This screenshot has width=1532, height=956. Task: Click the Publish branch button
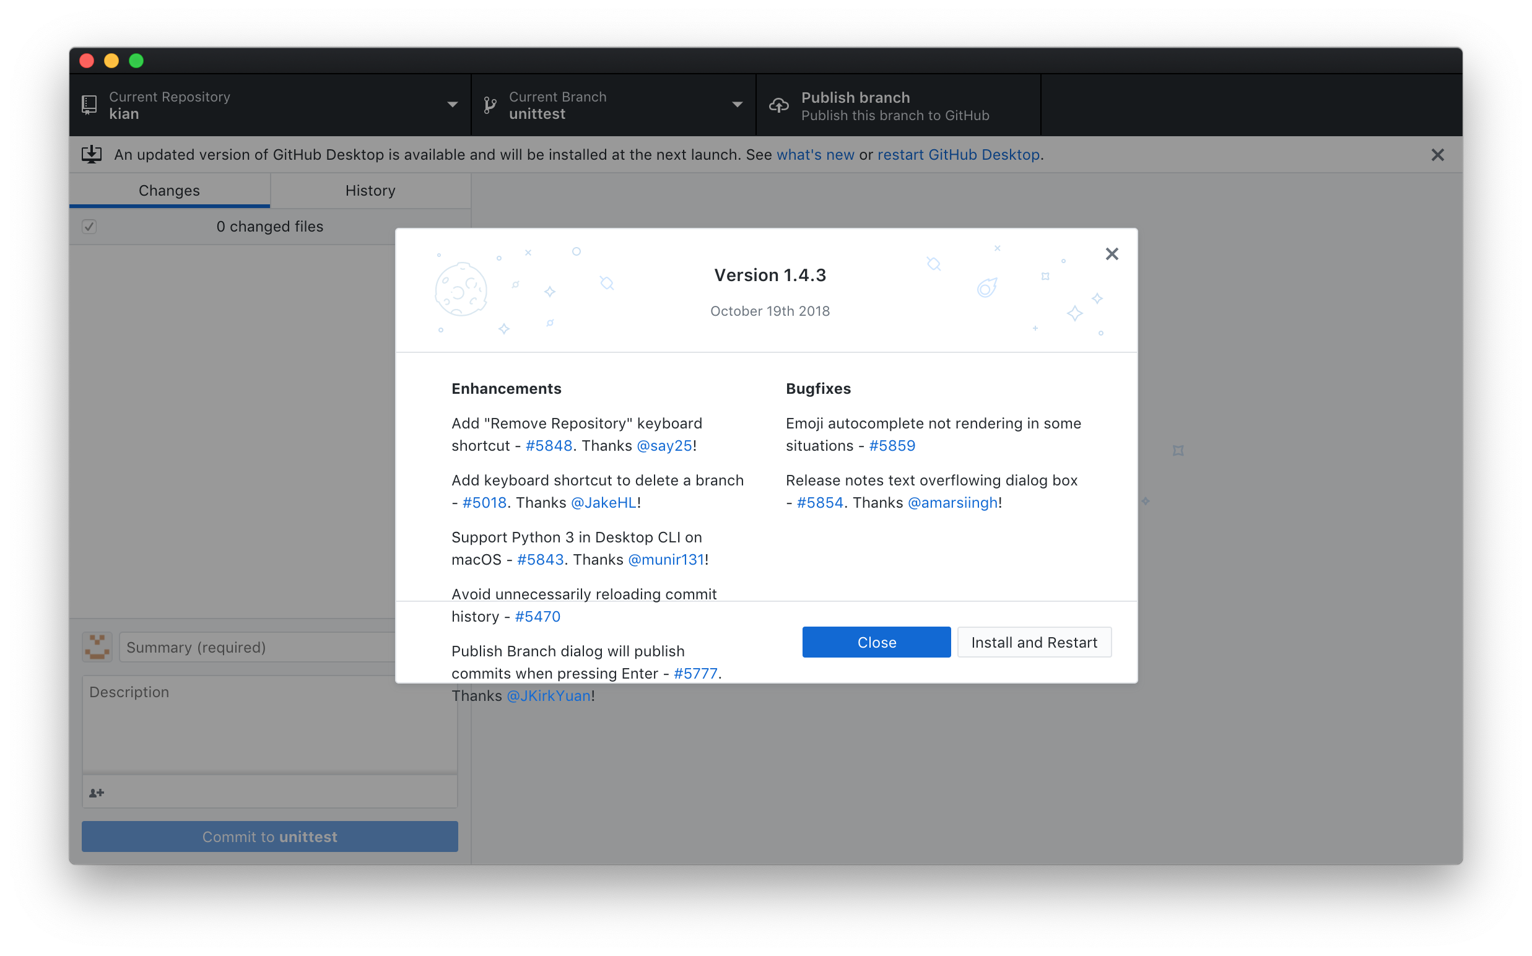point(899,105)
